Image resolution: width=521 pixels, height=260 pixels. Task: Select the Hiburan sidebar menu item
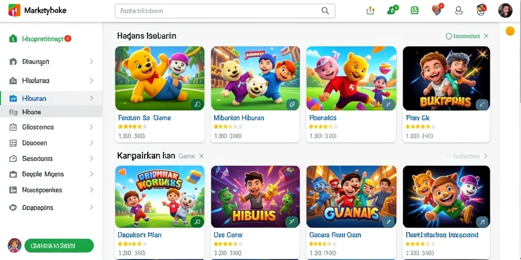[x=51, y=98]
